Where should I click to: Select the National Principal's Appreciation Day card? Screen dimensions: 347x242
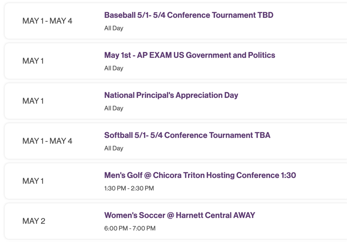[173, 101]
